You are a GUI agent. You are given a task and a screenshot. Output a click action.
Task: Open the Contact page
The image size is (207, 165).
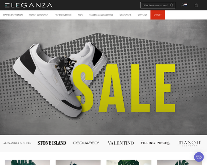(x=143, y=15)
